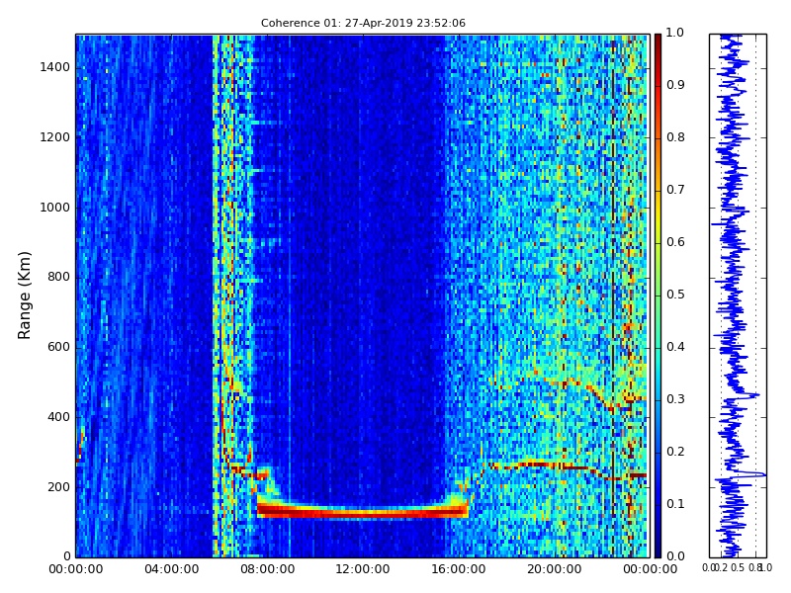Click the Range (Km) axis label
Viewport: 791px width, 593px height.
point(24,296)
